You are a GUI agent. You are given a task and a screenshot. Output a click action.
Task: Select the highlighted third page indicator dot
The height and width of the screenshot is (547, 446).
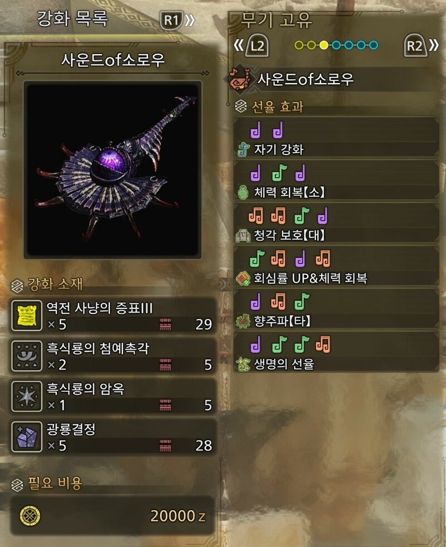324,45
